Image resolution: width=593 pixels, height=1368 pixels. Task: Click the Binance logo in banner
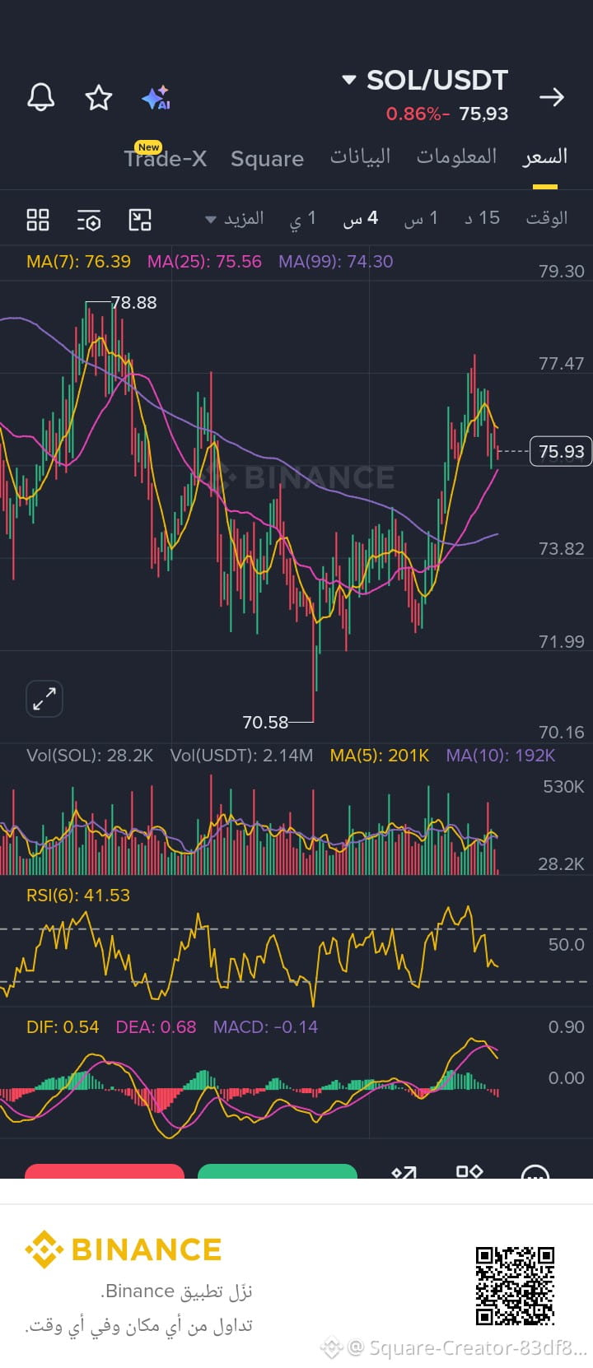click(124, 1249)
